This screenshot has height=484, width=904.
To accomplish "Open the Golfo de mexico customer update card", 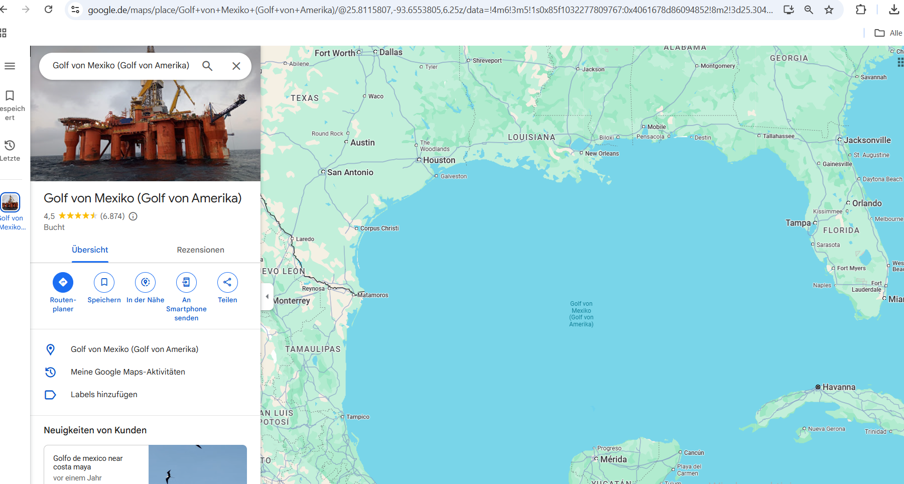I will pos(146,464).
